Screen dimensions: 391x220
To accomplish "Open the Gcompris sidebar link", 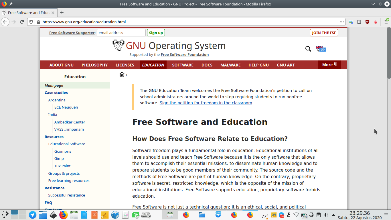I will point(63,151).
